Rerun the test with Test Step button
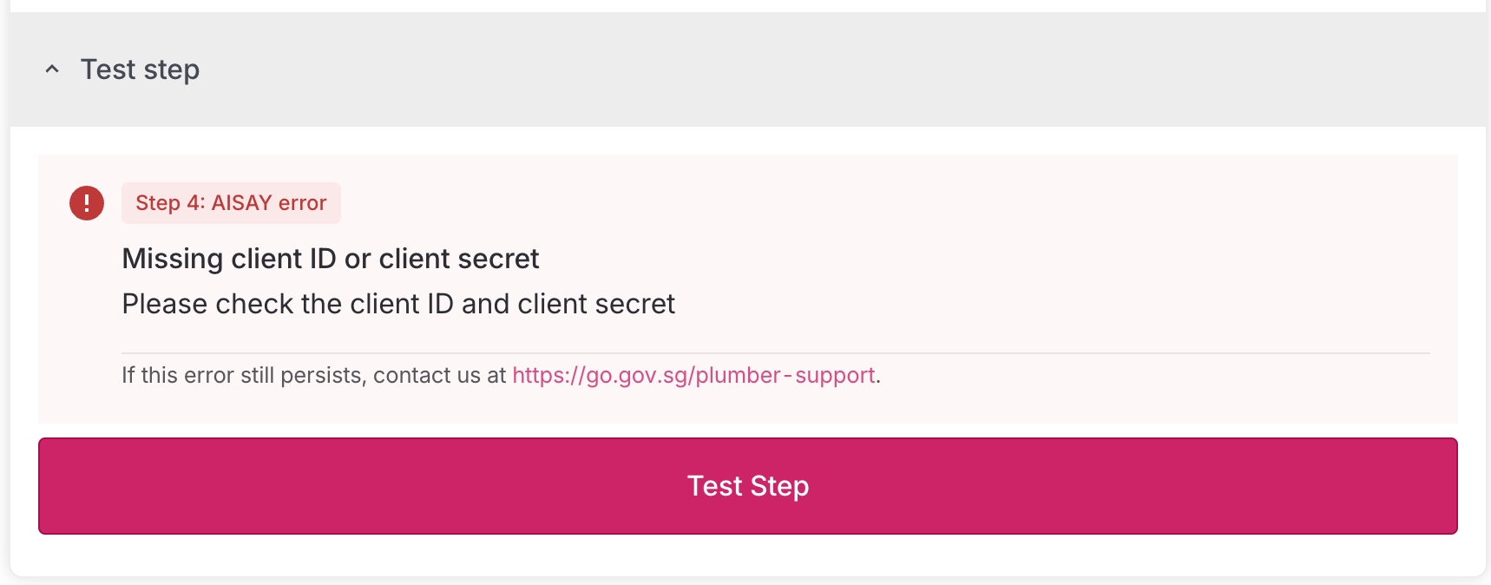Screen dimensions: 1491x585 [747, 486]
